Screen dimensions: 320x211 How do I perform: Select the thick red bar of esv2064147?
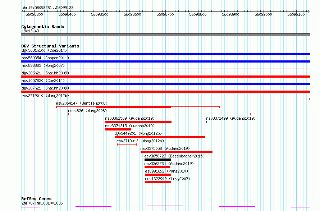(x=133, y=107)
